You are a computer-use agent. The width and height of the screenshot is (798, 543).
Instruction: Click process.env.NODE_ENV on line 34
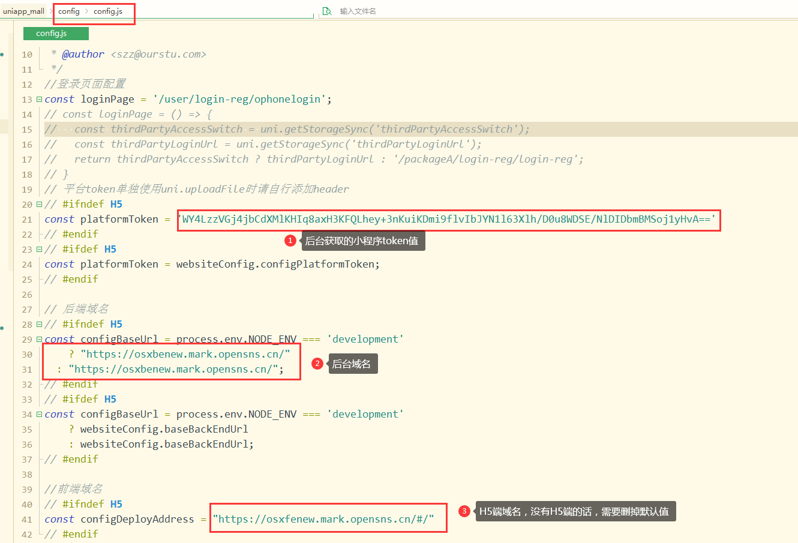[236, 414]
